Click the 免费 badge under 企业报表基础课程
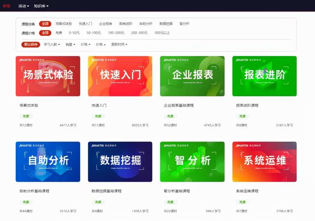This screenshot has width=315, height=221. point(170,116)
